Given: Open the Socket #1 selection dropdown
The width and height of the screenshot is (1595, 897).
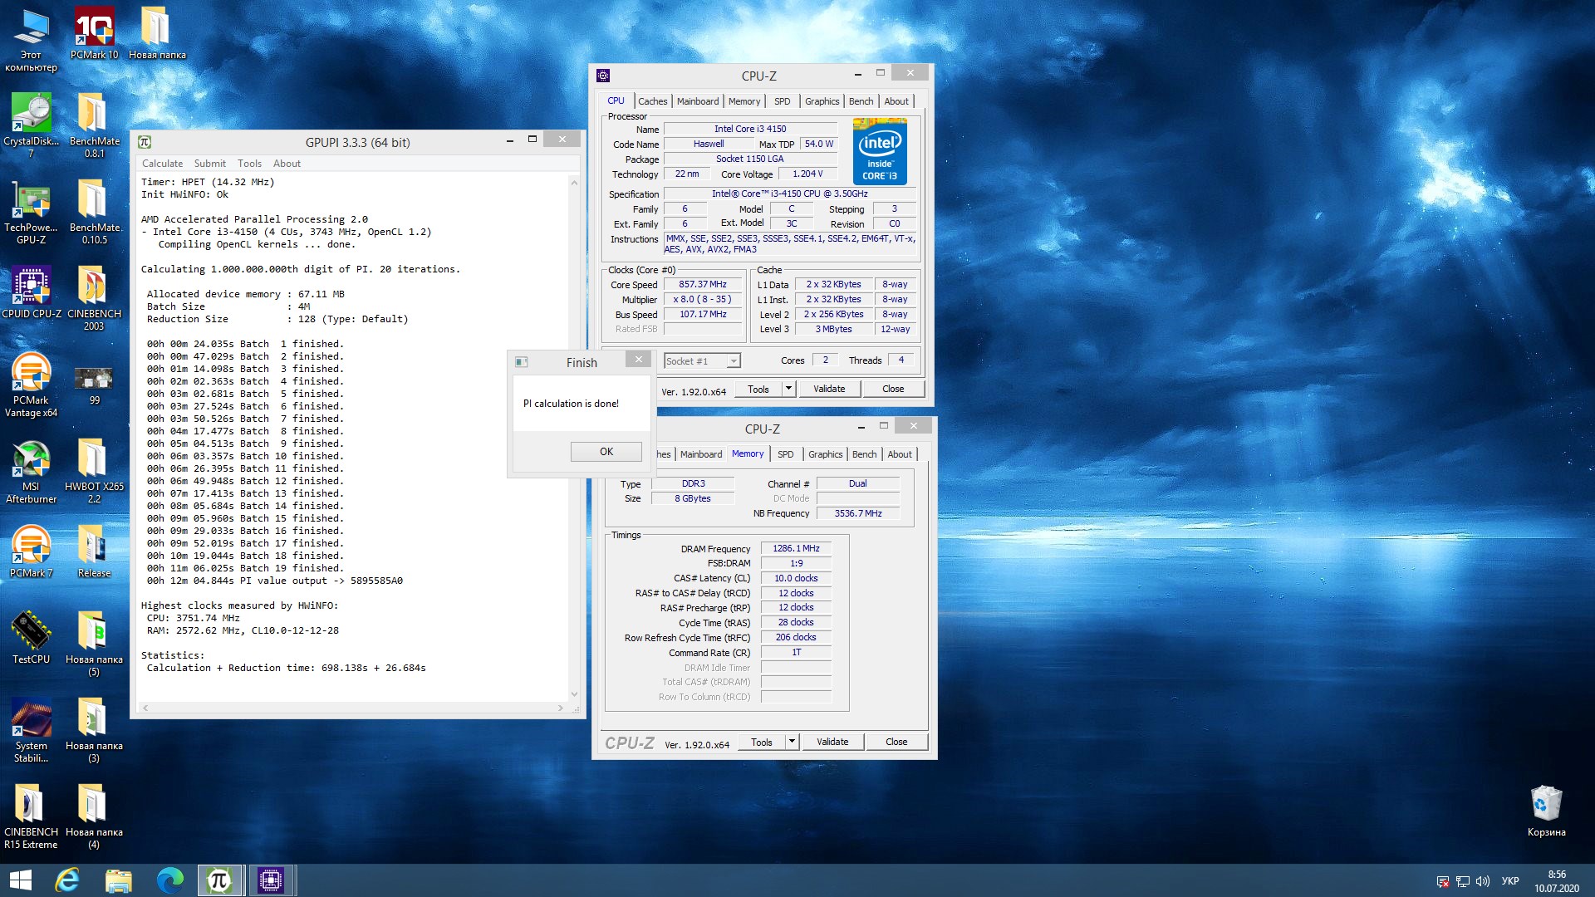Looking at the screenshot, I should (x=702, y=360).
